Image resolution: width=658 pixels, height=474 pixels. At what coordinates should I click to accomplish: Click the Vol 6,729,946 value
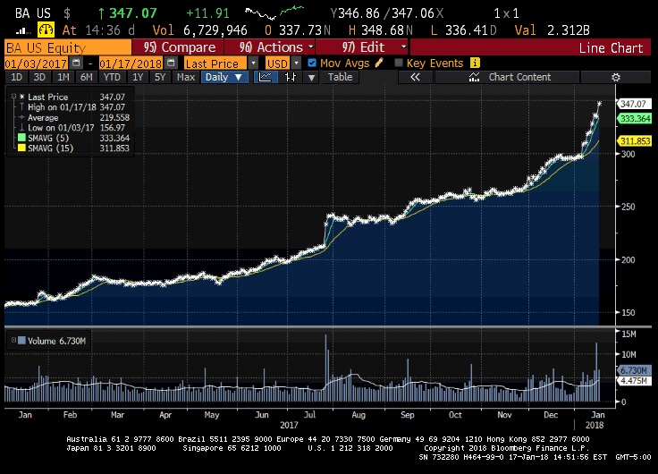point(215,30)
